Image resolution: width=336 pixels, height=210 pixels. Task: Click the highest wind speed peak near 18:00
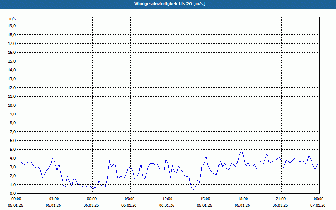241,150
